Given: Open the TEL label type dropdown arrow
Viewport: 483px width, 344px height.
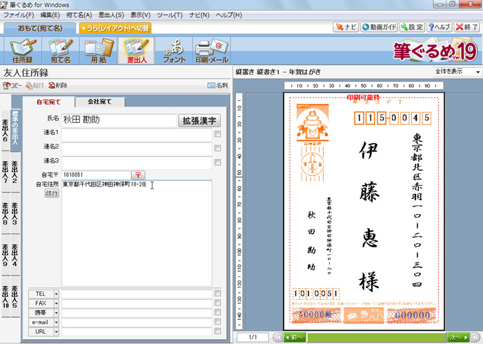Looking at the screenshot, I should click(56, 294).
